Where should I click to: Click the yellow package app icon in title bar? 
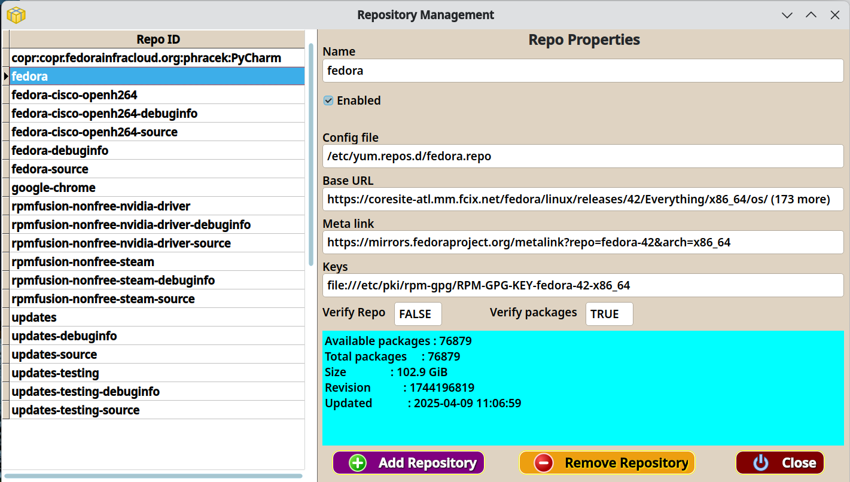[16, 15]
